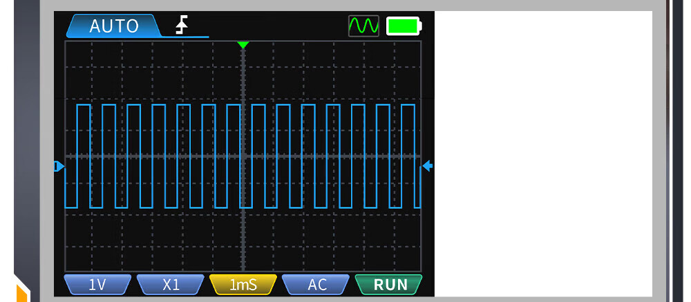
Task: Click the horizontal center axis with tick marks
Action: pyautogui.click(x=332, y=157)
